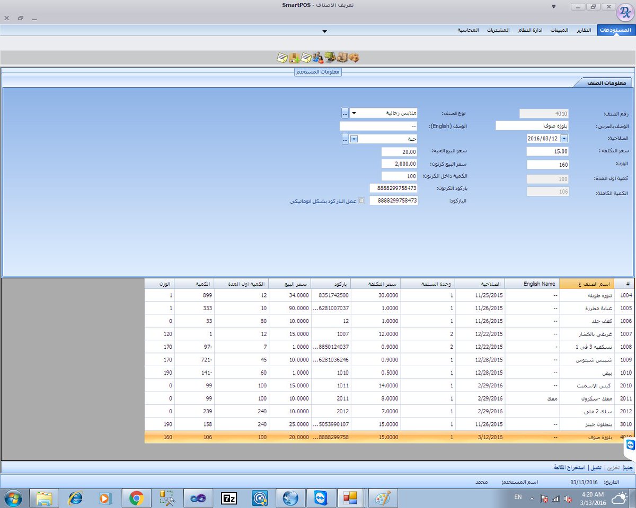Click the استخراج القائمة export button

coord(570,468)
